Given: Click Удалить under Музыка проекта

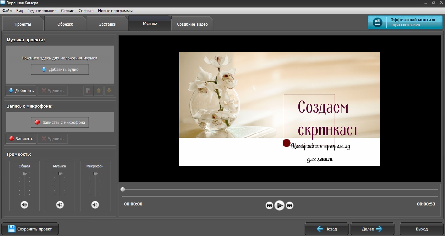Looking at the screenshot, I should 52,91.
